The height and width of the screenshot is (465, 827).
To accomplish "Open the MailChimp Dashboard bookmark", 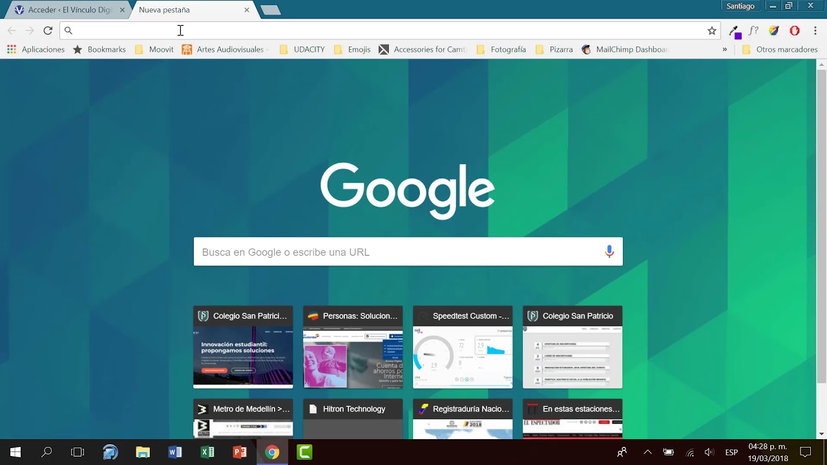I will [625, 49].
